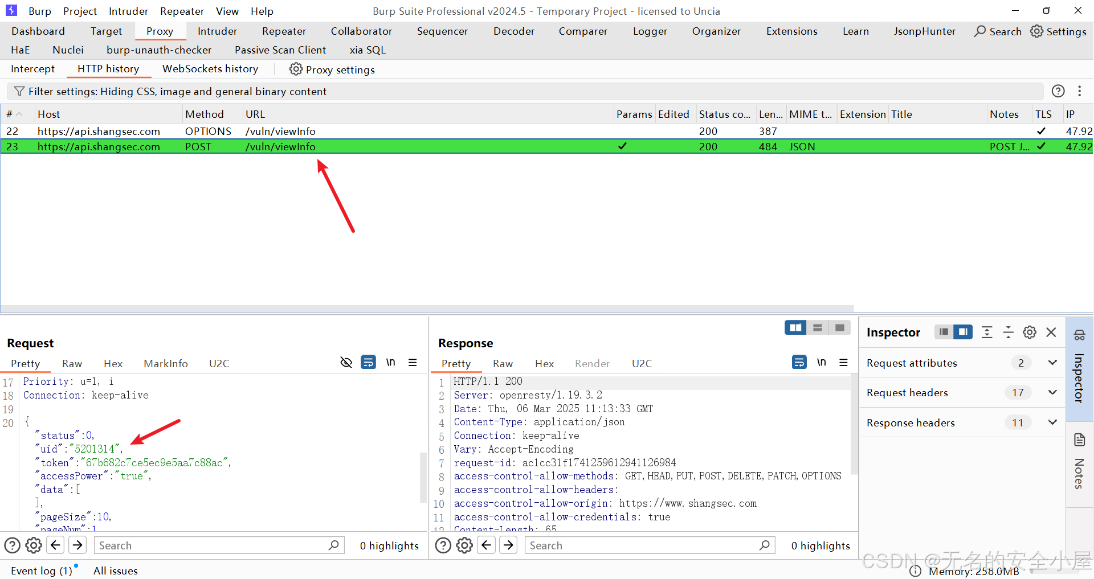Toggle hide non-printable characters eye icon in Request
The width and height of the screenshot is (1094, 579).
[346, 363]
